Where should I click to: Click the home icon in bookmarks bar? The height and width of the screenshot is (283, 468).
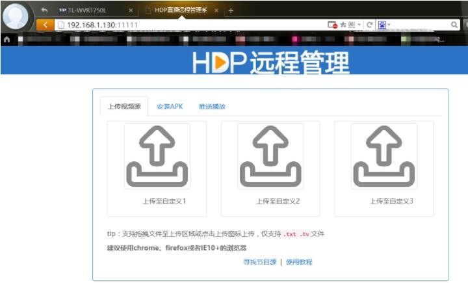(x=7, y=39)
